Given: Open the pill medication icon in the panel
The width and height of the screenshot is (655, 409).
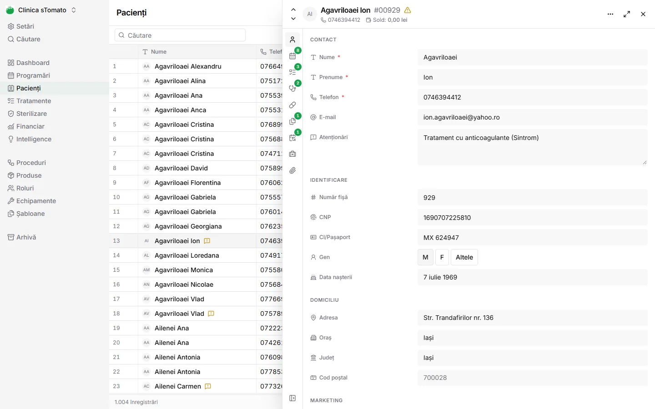Looking at the screenshot, I should point(292,105).
